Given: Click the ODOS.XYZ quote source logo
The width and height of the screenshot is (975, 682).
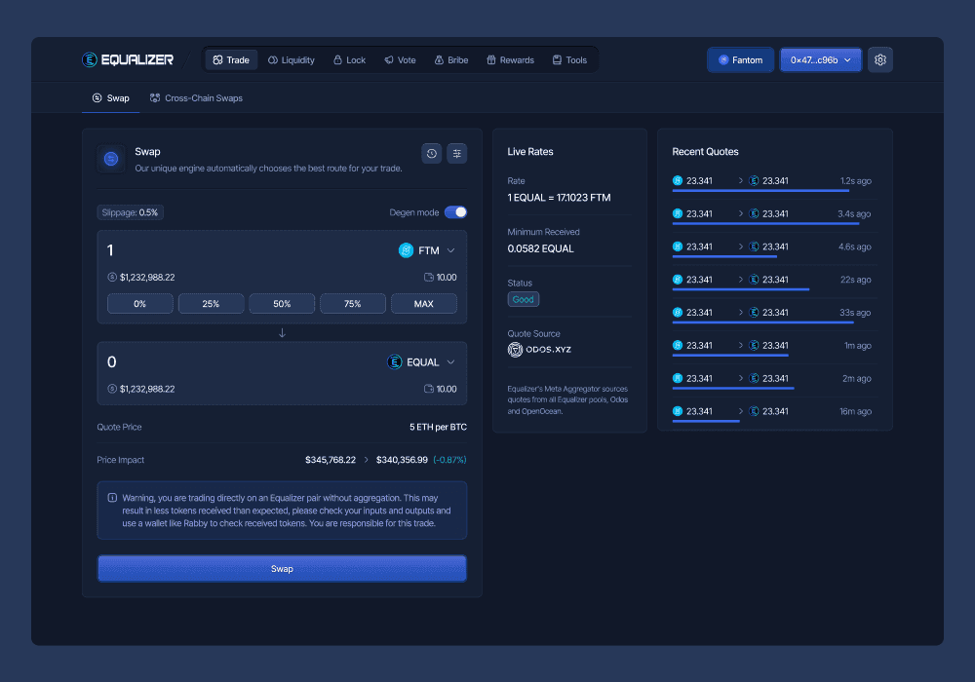Looking at the screenshot, I should 539,349.
